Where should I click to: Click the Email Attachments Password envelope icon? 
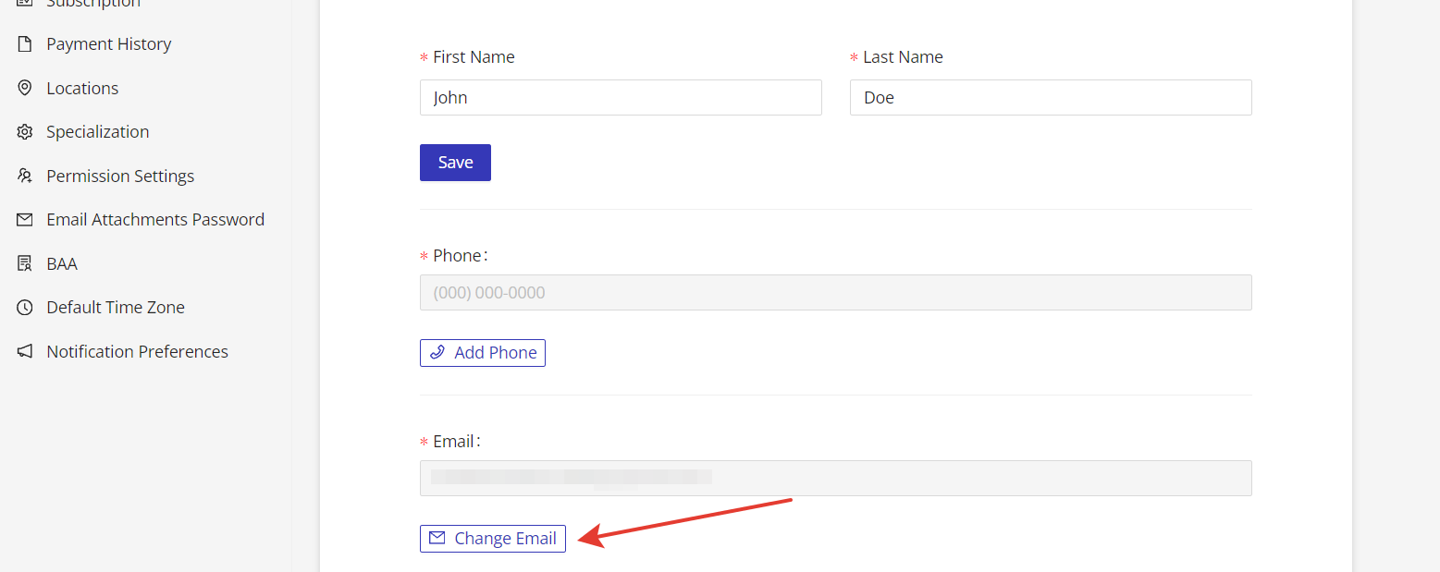pos(25,220)
